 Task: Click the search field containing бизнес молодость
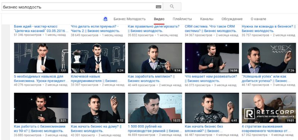tap(82, 7)
